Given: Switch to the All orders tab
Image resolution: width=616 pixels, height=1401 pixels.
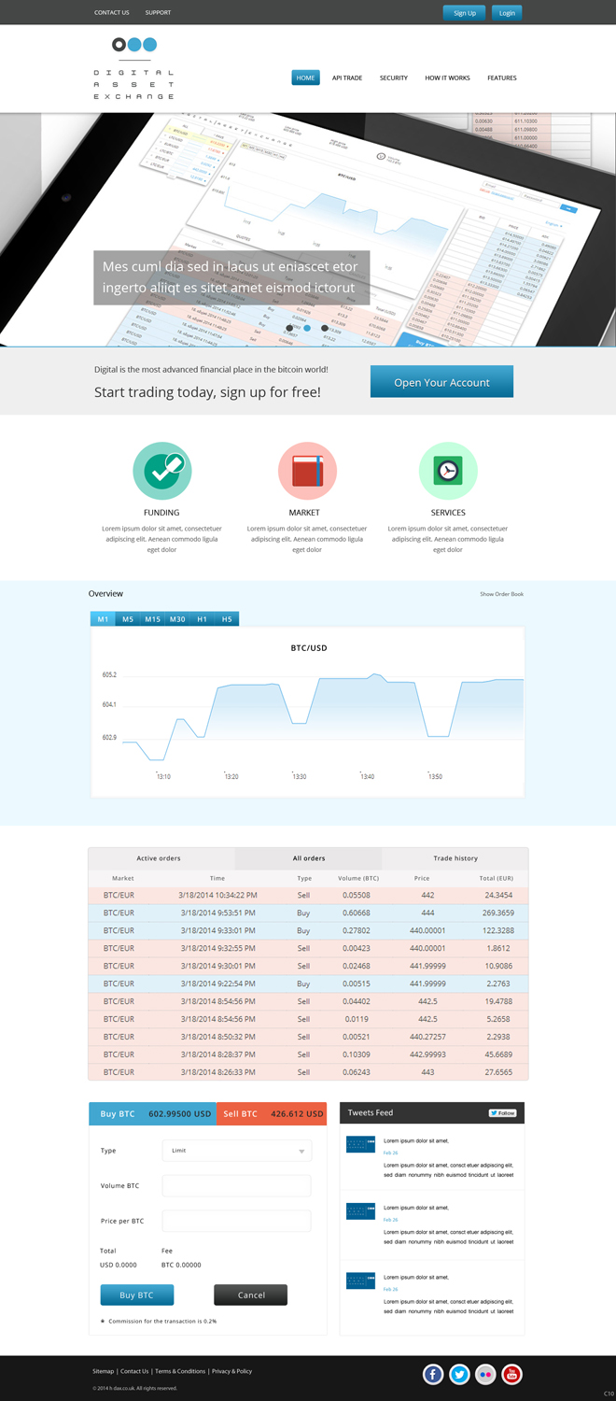Looking at the screenshot, I should click(309, 858).
